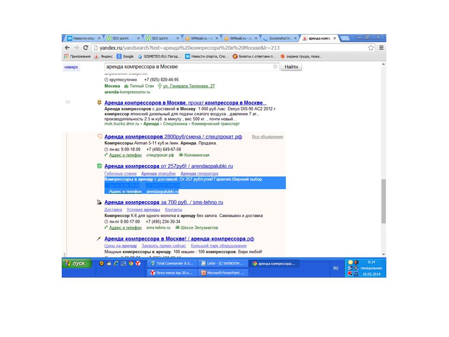This screenshot has width=449, height=337.
Task: Close the аренда компрессора tab
Action: 334,38
